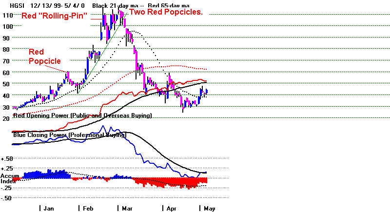
Task: Click the +.50 accumulation scale label
Action: point(6,159)
